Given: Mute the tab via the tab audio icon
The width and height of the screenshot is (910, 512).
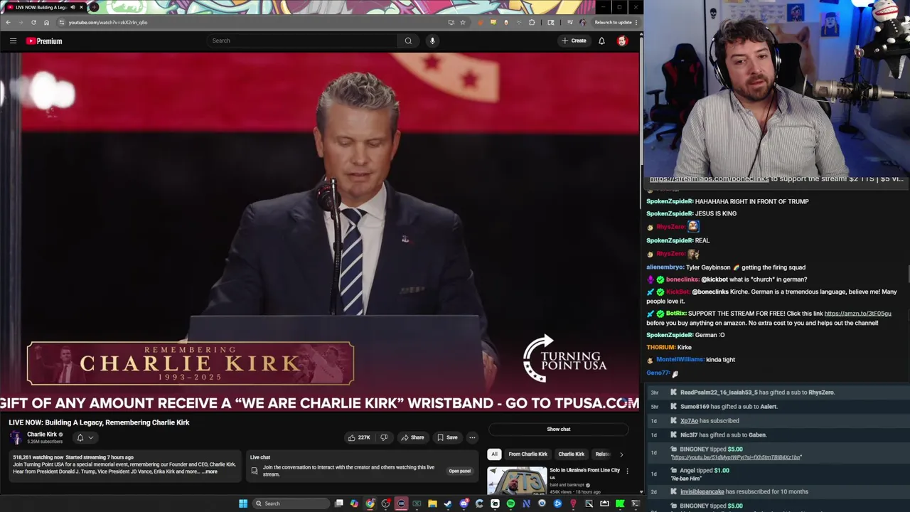Looking at the screenshot, I should tap(74, 7).
